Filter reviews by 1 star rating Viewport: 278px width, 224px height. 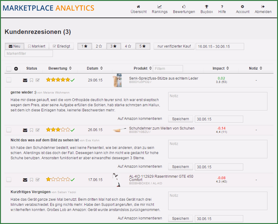click(x=84, y=46)
